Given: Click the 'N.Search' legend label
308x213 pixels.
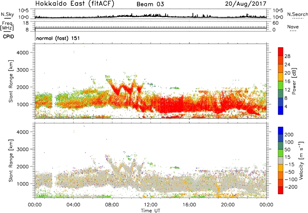Looking at the screenshot, I should (298, 14).
